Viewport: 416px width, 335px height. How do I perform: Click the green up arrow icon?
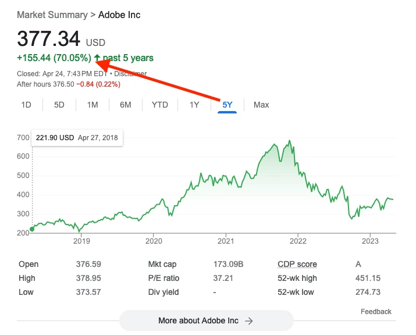point(97,58)
